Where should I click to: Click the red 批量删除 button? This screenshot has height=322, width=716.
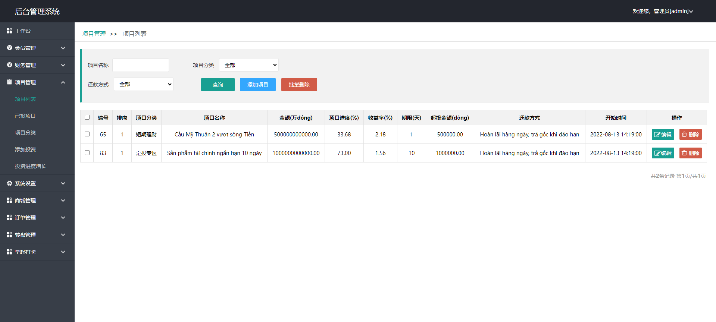(299, 85)
